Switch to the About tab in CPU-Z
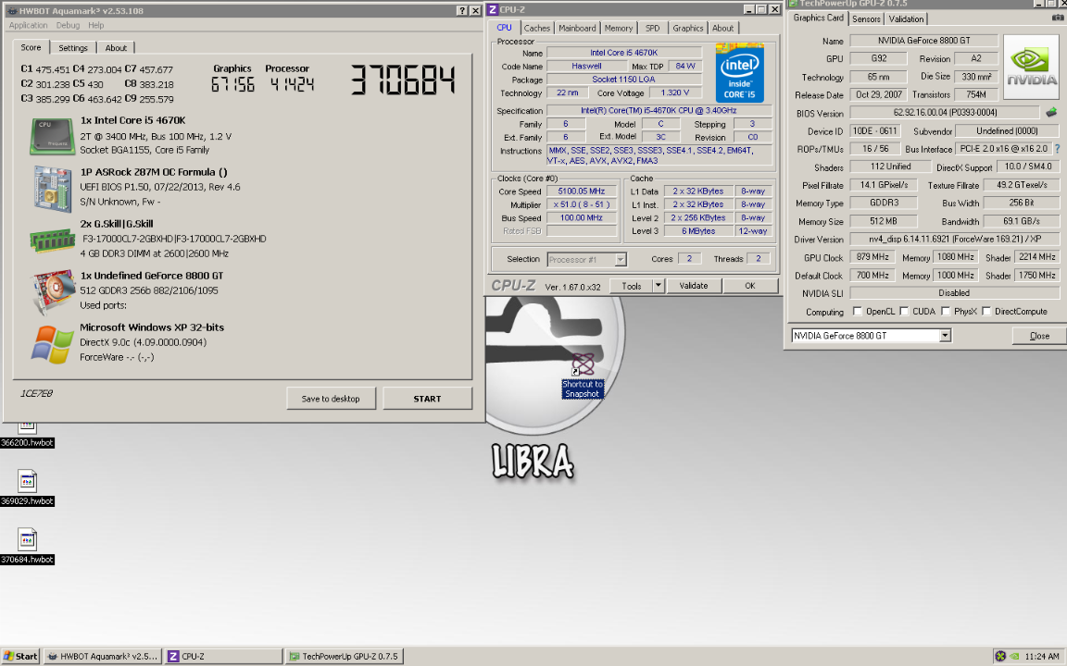This screenshot has height=666, width=1067. (x=722, y=28)
